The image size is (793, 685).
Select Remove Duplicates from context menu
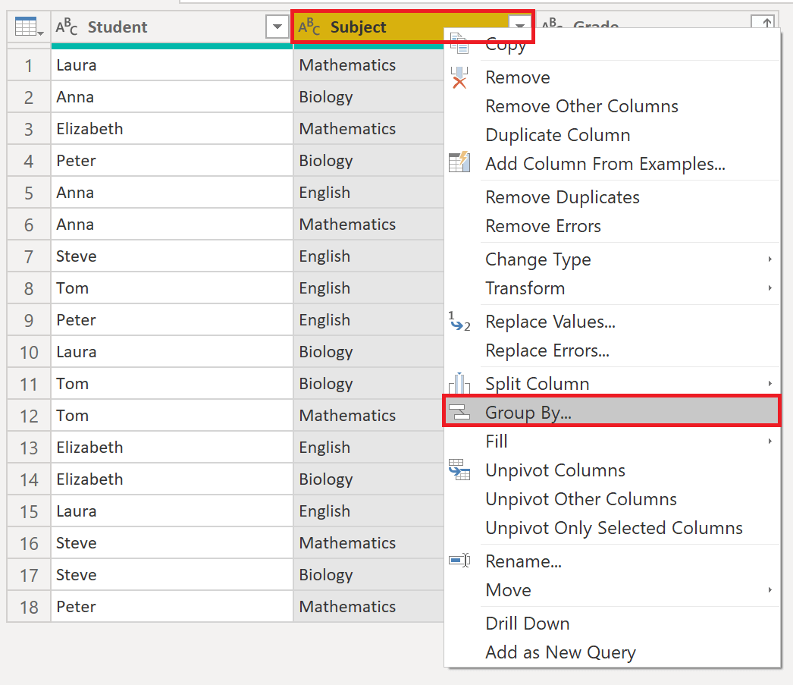pos(563,197)
